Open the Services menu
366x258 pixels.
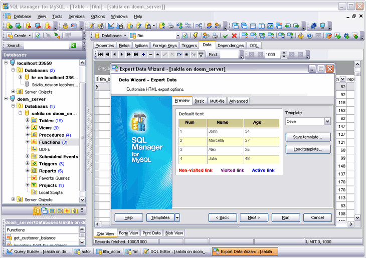point(76,16)
